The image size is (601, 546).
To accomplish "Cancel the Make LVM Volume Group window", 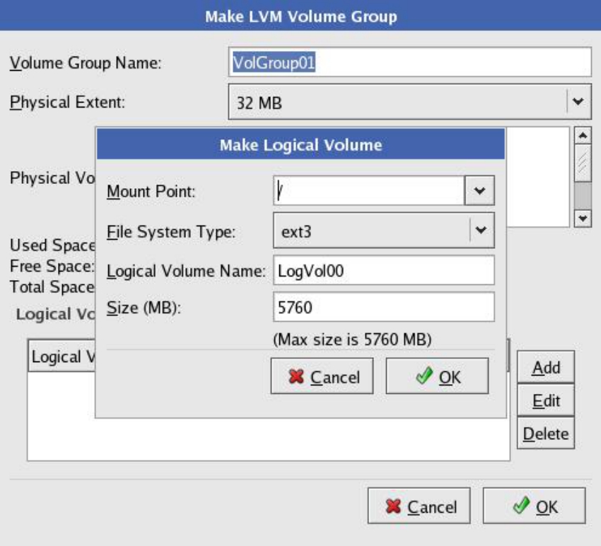I will point(419,506).
